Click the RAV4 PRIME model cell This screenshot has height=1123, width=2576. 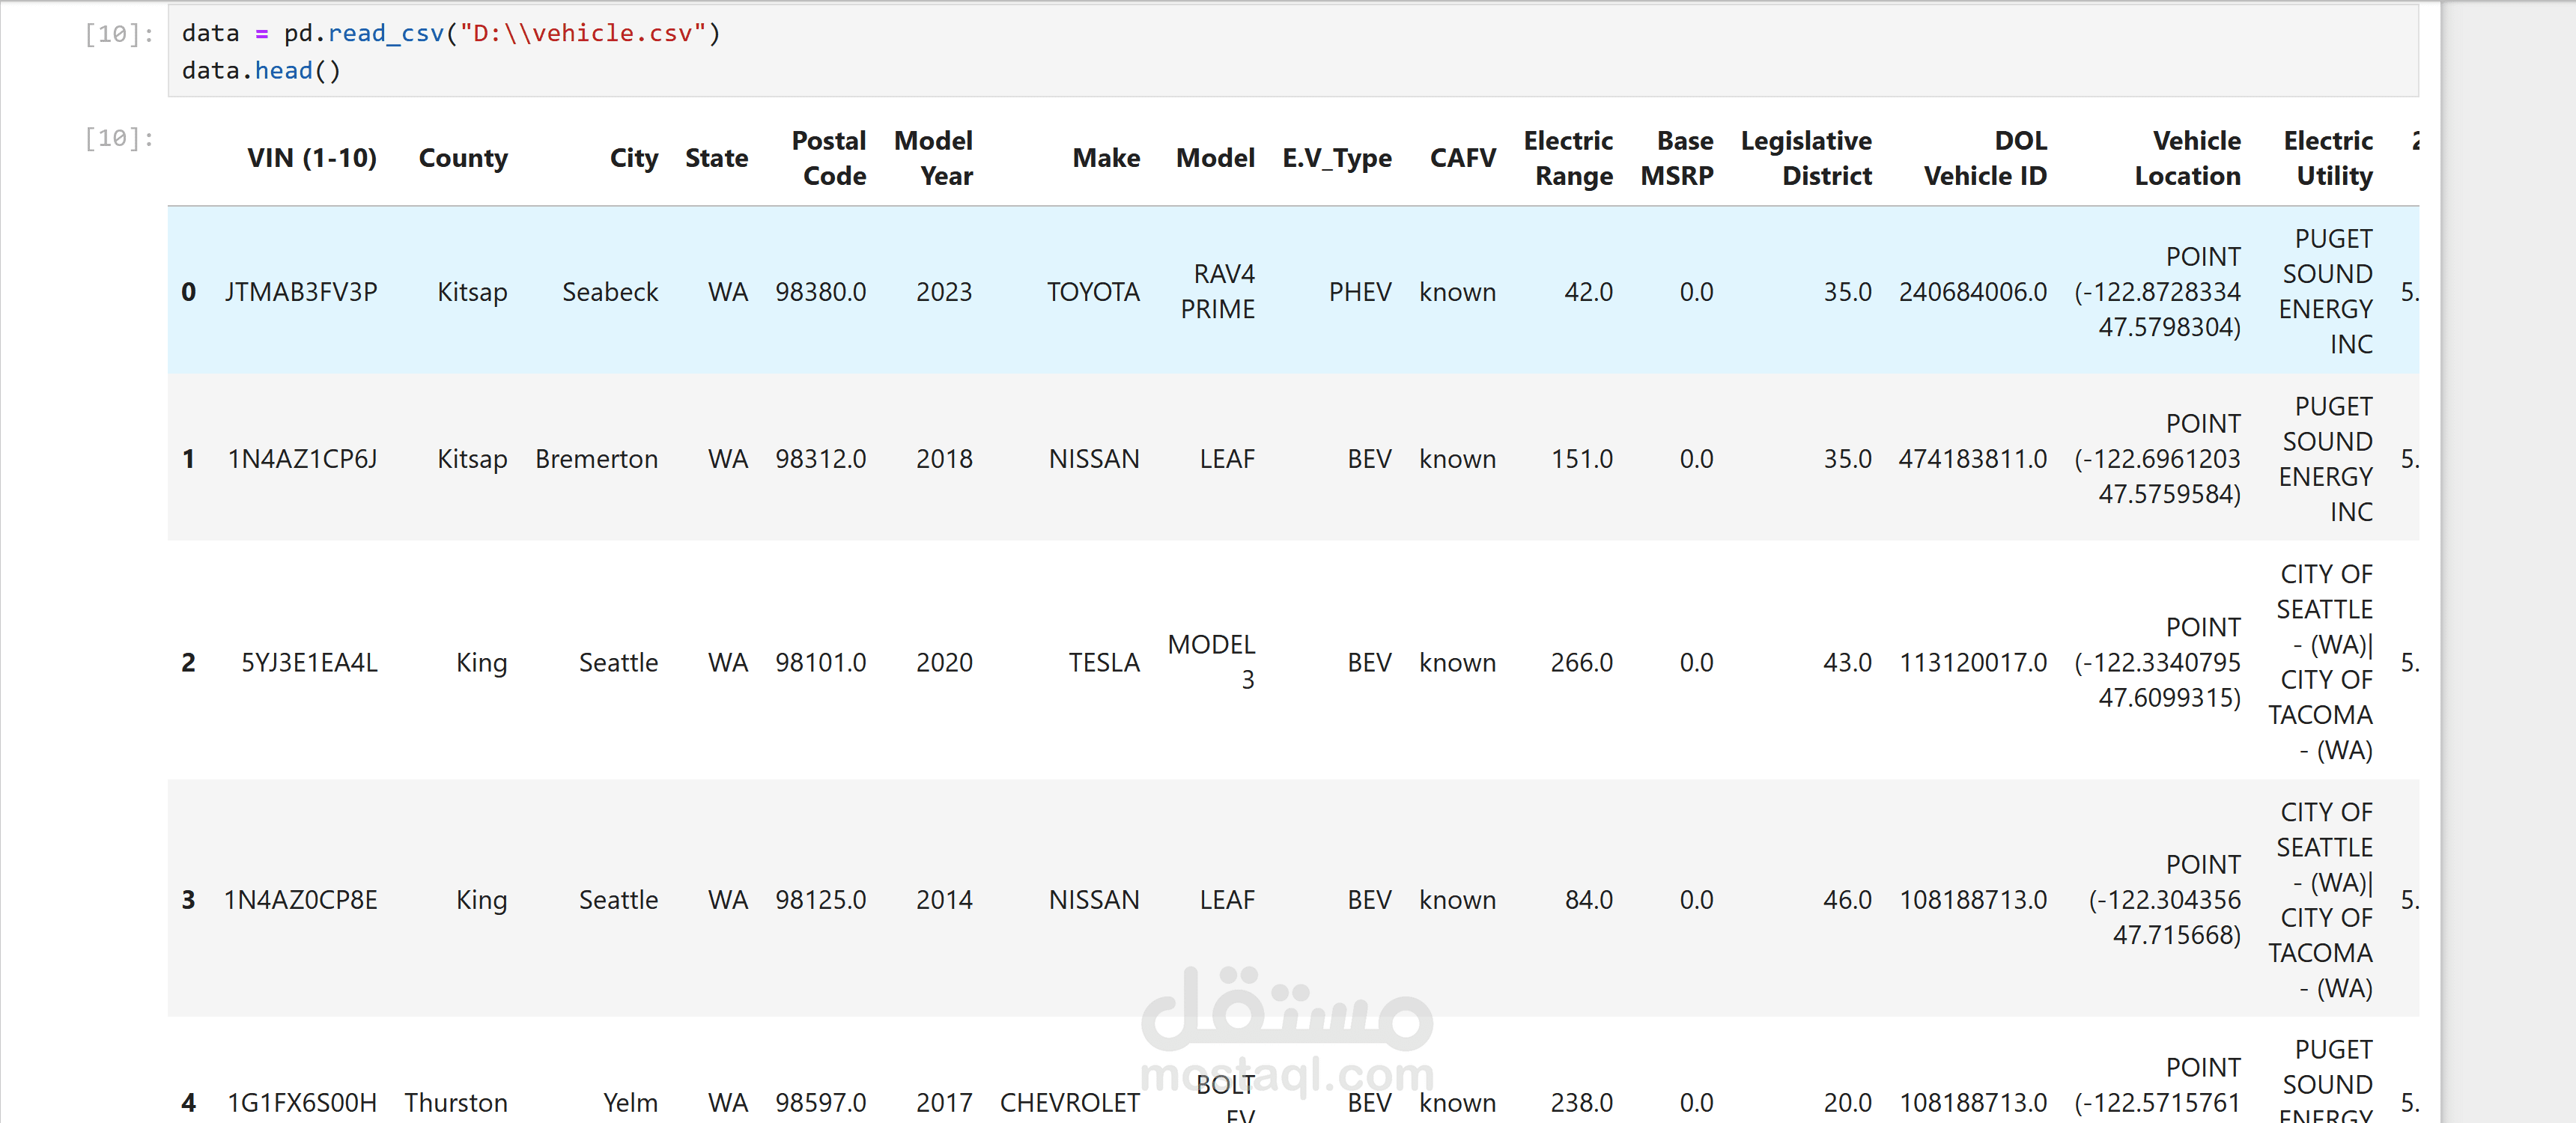click(x=1217, y=291)
